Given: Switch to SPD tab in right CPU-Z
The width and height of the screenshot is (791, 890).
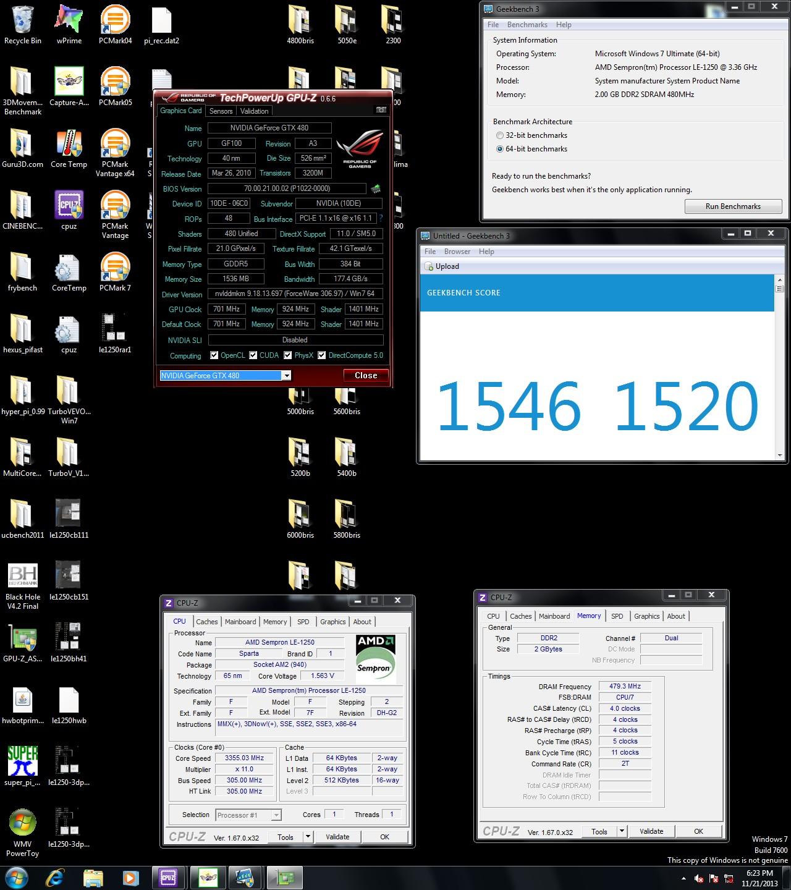Looking at the screenshot, I should (x=617, y=616).
